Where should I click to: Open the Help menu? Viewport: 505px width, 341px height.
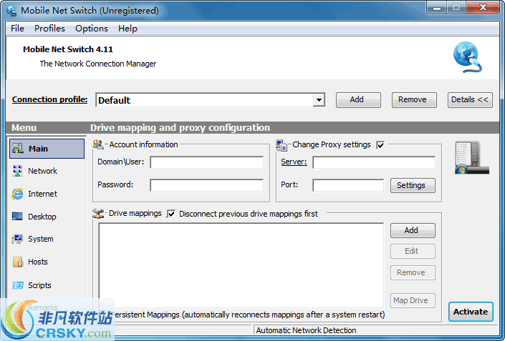coord(128,29)
